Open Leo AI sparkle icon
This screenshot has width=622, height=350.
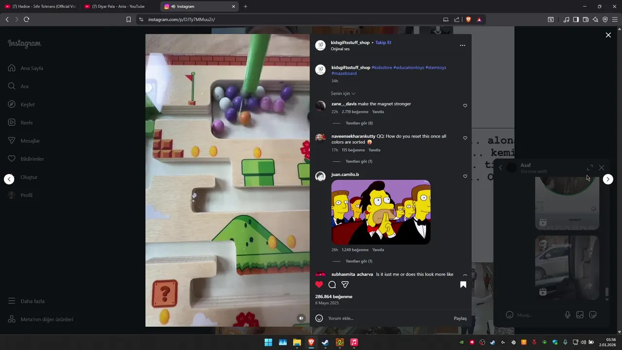click(595, 19)
